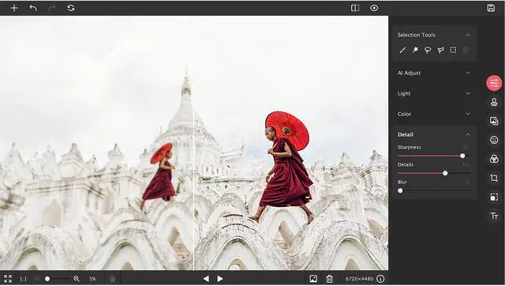Toggle the eye preview of original
Image resolution: width=505 pixels, height=286 pixels.
pos(374,8)
